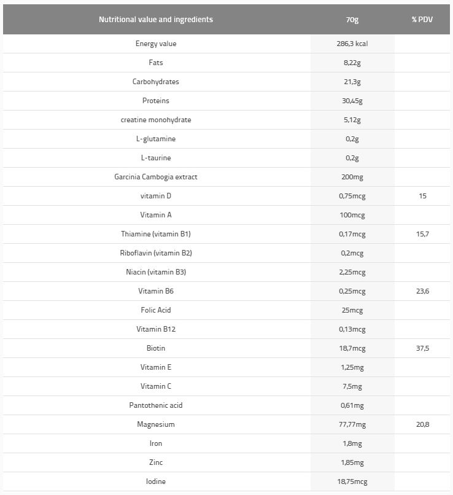Image resolution: width=453 pixels, height=495 pixels.
Task: Click the Carbohydrates row label
Action: coord(156,82)
